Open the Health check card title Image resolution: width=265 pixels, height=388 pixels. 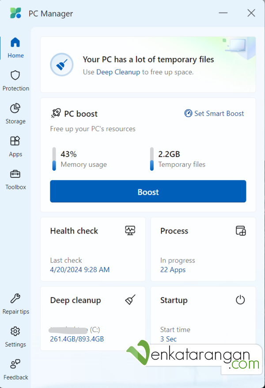coord(74,231)
